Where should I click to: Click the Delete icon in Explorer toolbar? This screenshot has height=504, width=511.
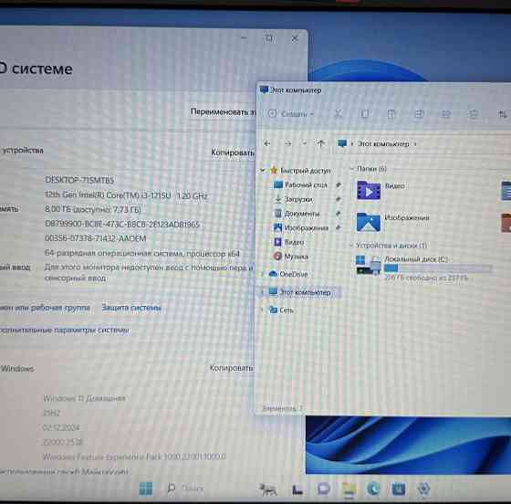[473, 114]
